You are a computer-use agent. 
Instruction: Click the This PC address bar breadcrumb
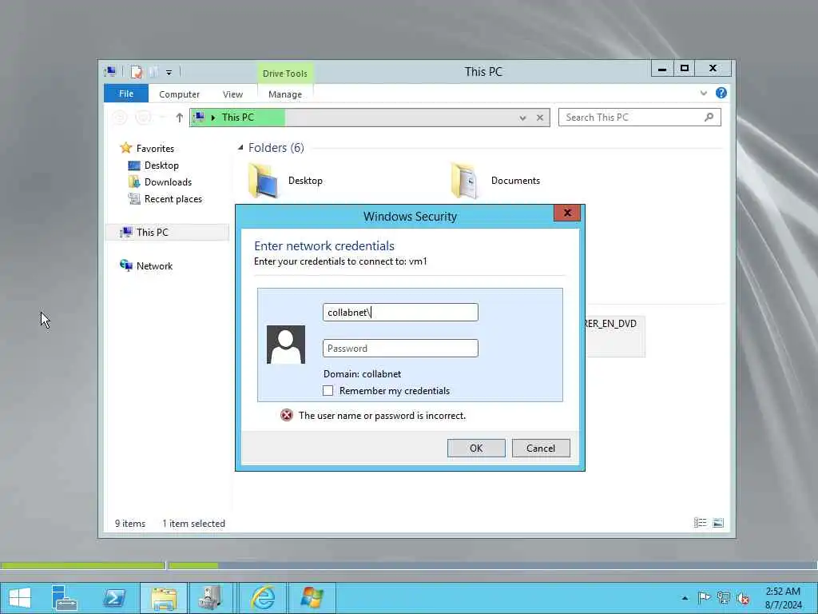point(237,118)
